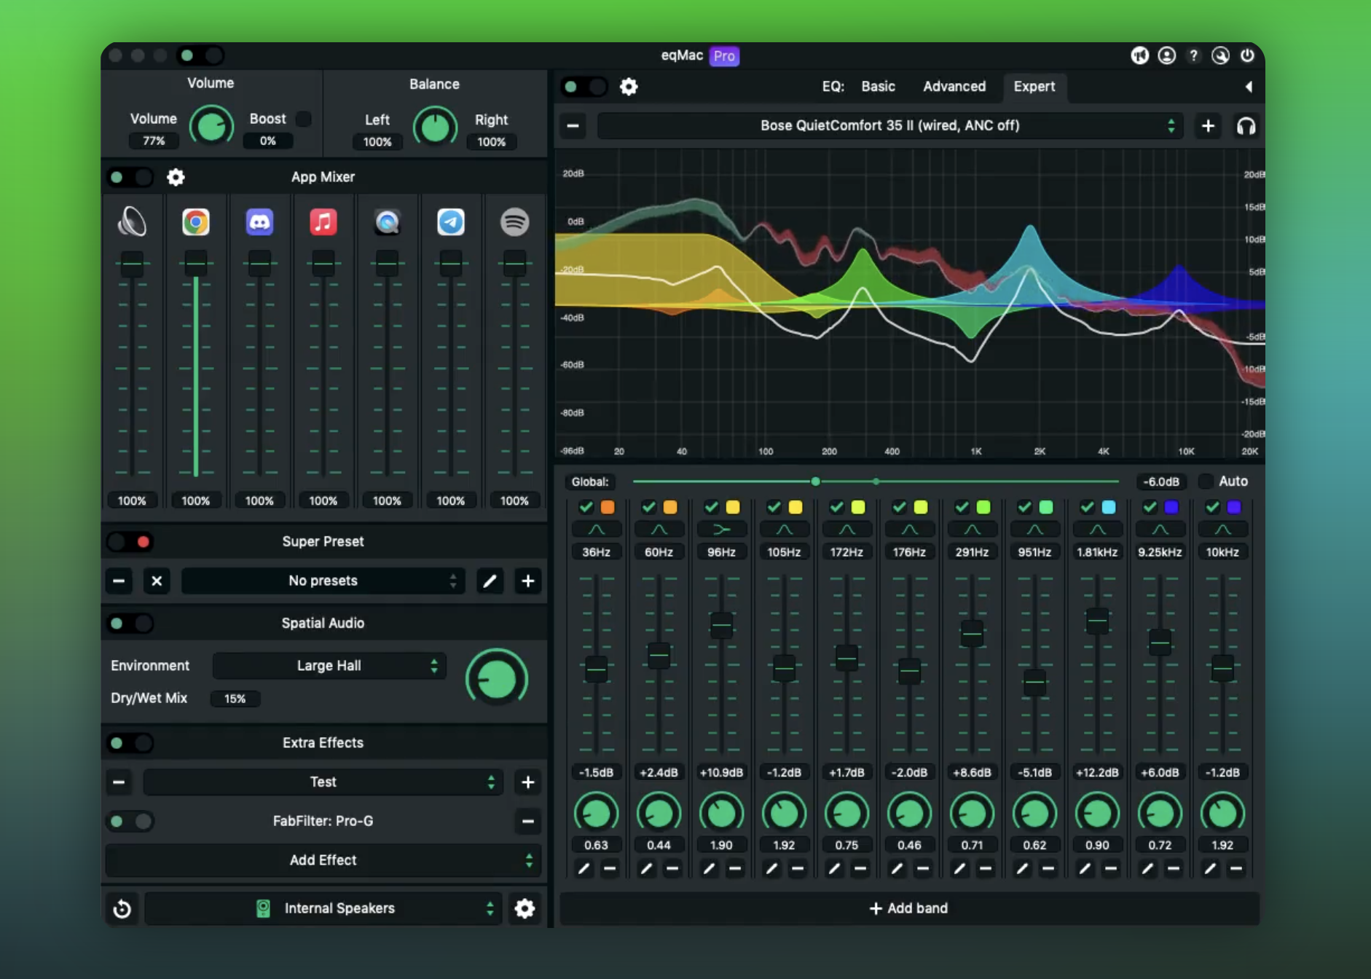The width and height of the screenshot is (1371, 979).
Task: Click the Dry/Wet Mix 15% field
Action: [x=235, y=699]
